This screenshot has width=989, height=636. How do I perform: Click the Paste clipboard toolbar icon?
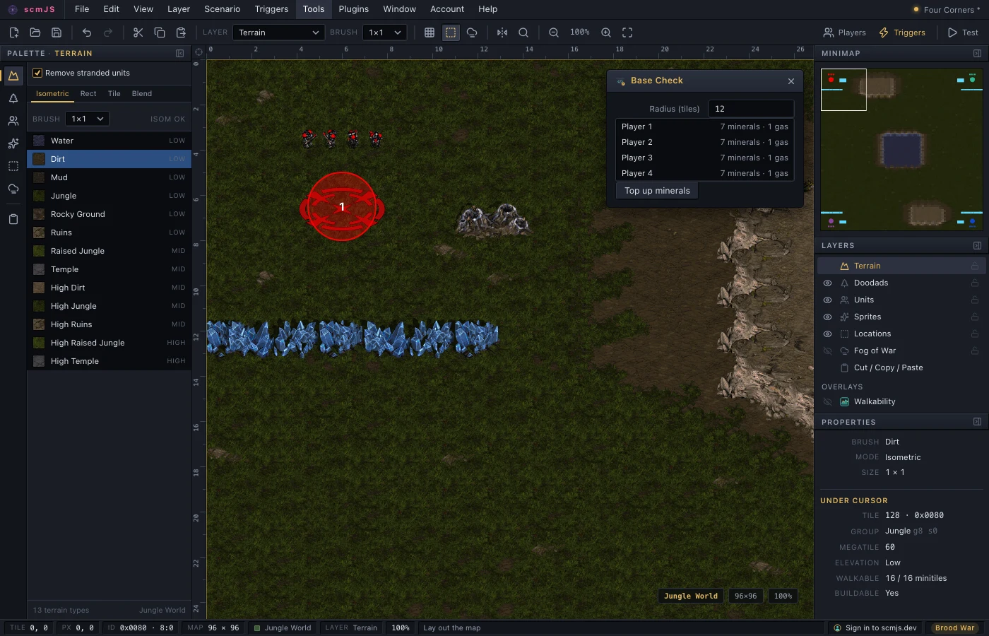click(181, 33)
